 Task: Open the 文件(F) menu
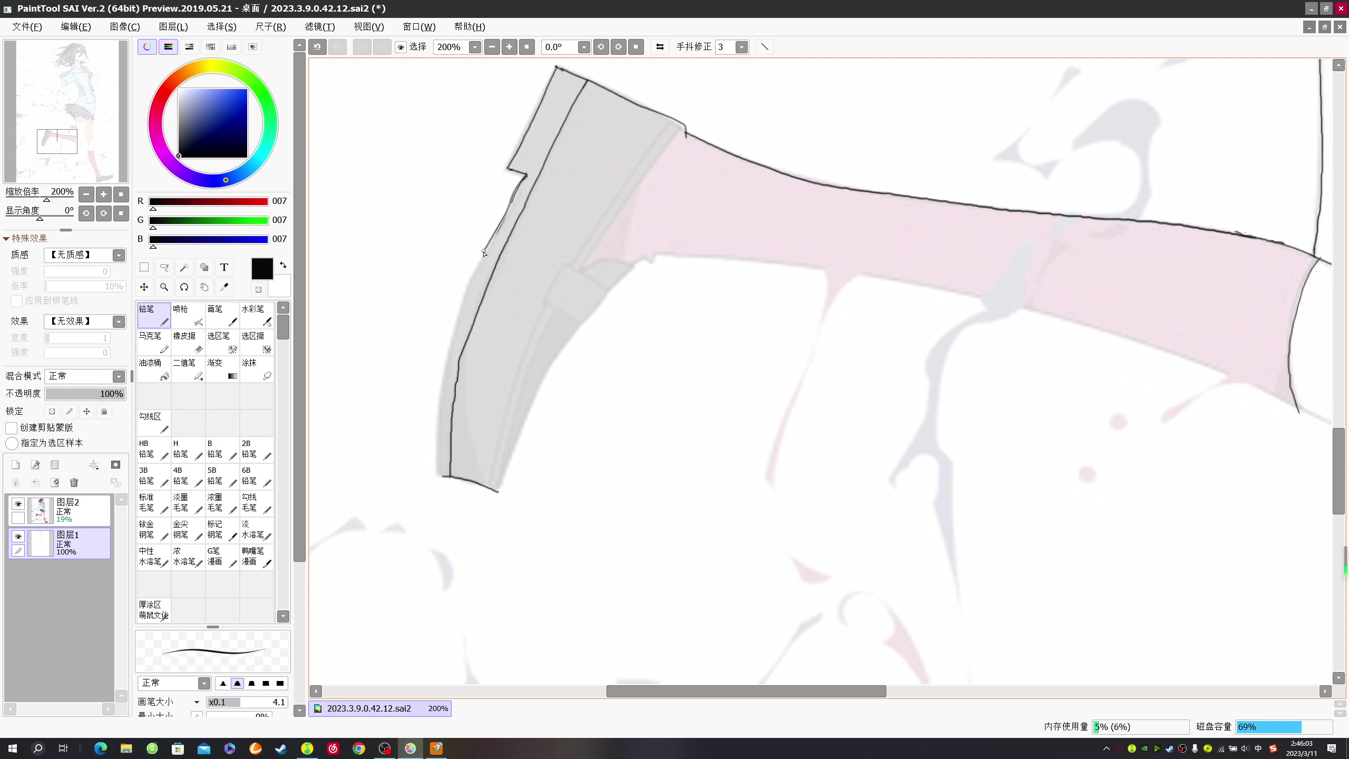point(27,27)
